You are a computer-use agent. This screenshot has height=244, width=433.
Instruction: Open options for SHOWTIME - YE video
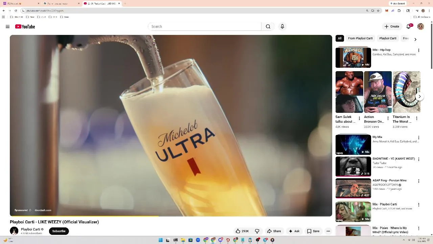(x=419, y=159)
